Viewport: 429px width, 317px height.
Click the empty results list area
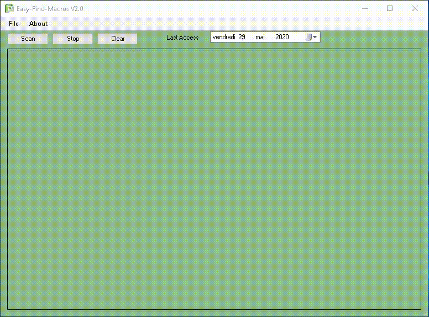pyautogui.click(x=214, y=179)
